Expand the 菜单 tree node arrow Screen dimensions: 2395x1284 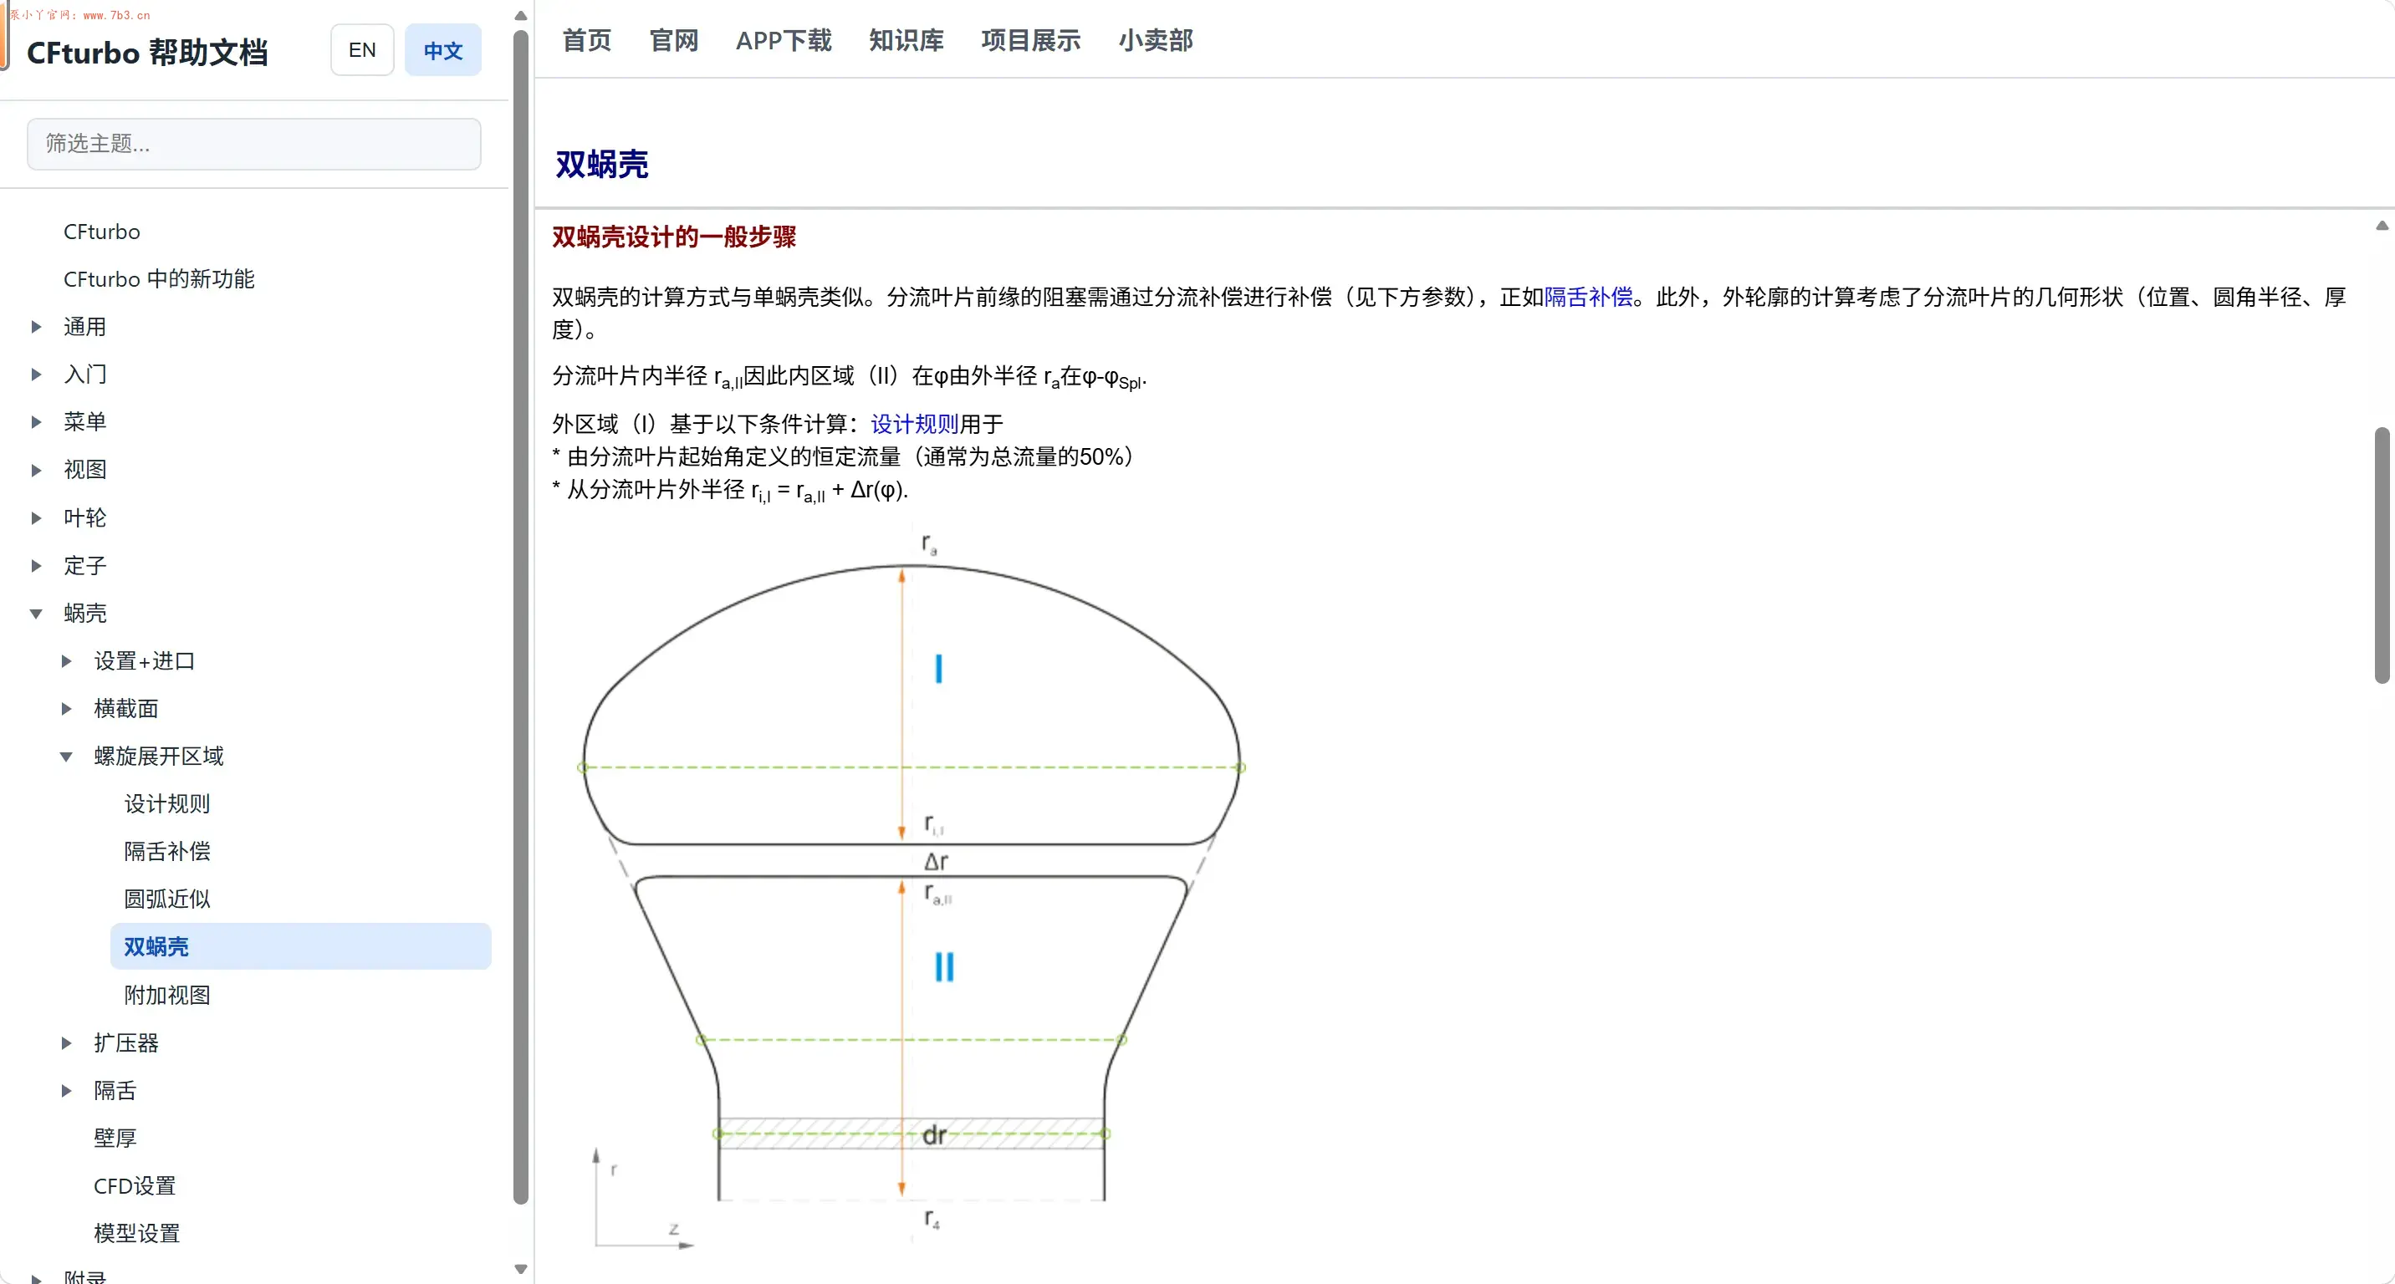[x=36, y=422]
